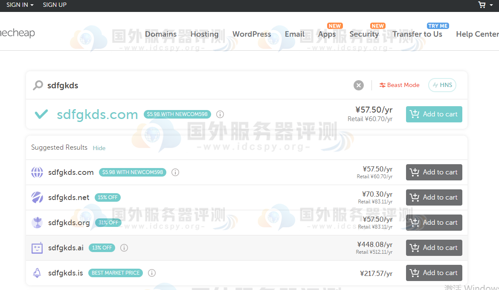
Task: Toggle the HNS filter
Action: point(442,85)
